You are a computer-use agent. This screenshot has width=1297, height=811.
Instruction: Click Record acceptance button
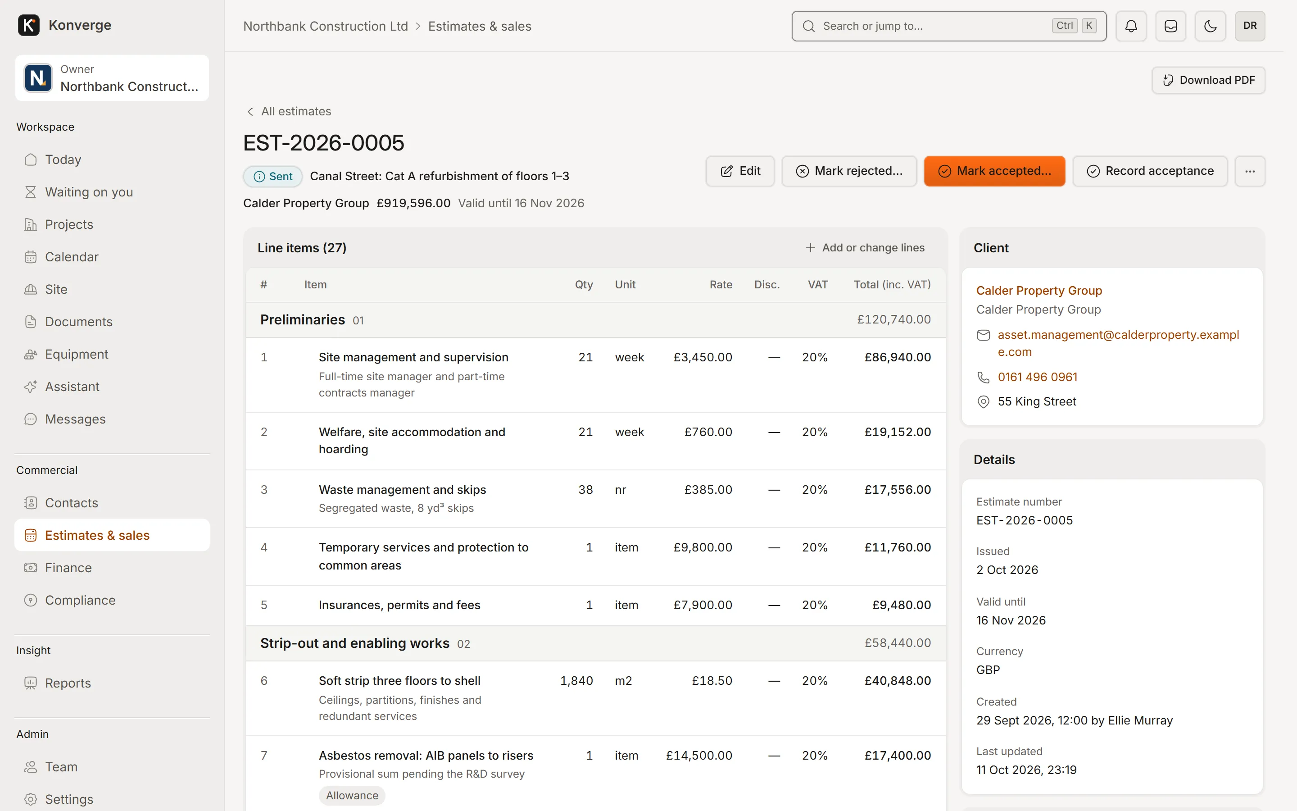[1150, 171]
